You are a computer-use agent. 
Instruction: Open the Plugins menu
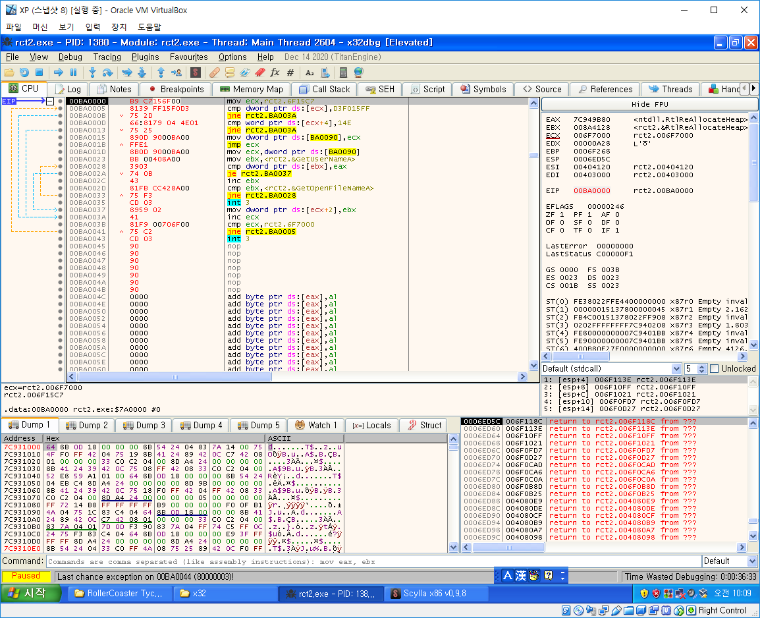[146, 57]
